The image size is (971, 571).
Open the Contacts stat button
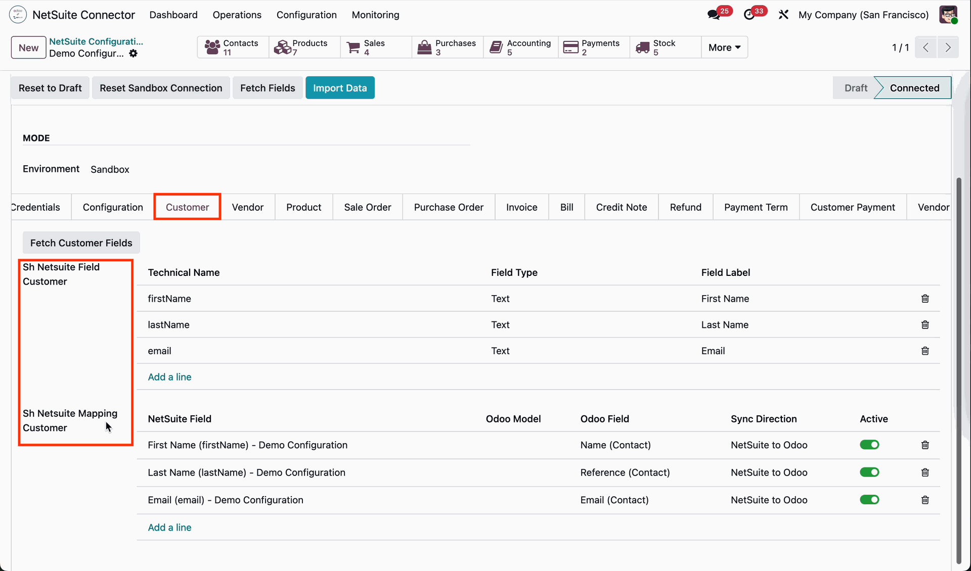(x=233, y=47)
